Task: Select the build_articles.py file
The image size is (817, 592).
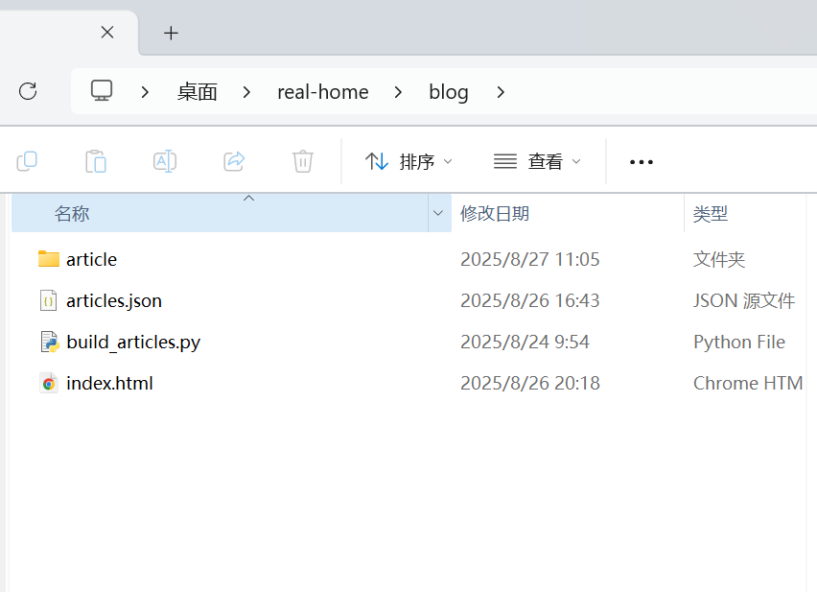Action: coord(132,342)
